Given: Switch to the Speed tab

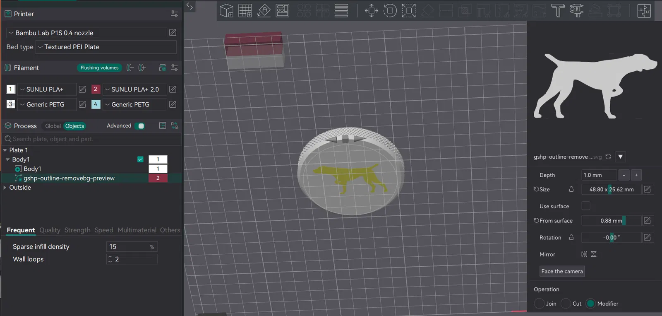Looking at the screenshot, I should 104,230.
